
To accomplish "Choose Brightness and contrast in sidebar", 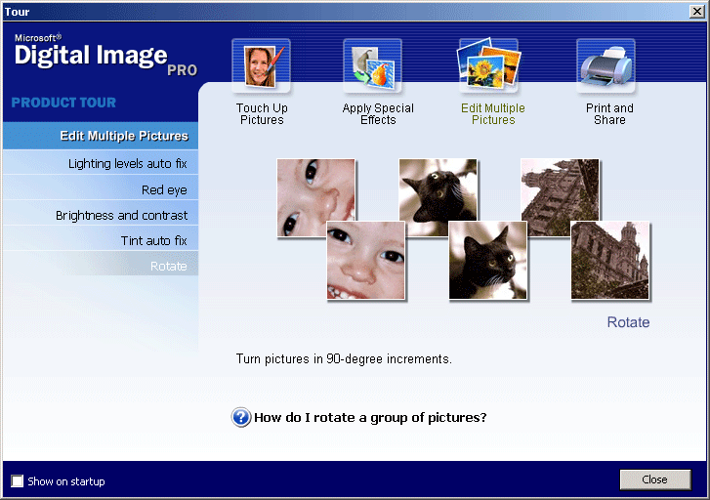I will (x=101, y=214).
